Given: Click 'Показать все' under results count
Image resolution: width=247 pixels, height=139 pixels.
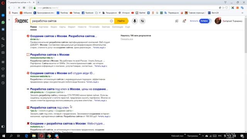Looking at the screenshot, I should point(127,39).
